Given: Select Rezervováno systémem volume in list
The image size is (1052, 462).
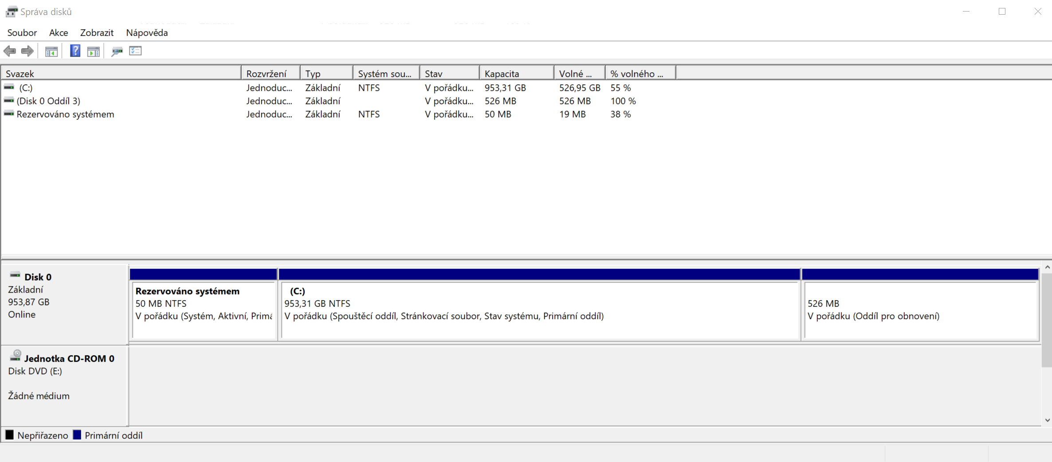Looking at the screenshot, I should [339, 114].
